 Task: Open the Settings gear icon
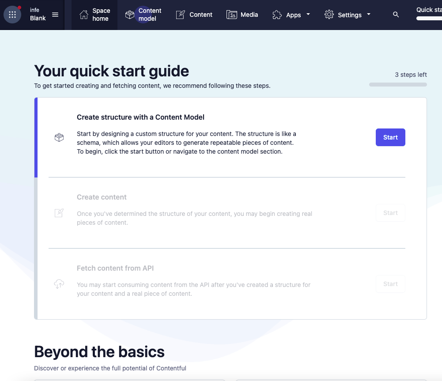pyautogui.click(x=329, y=14)
